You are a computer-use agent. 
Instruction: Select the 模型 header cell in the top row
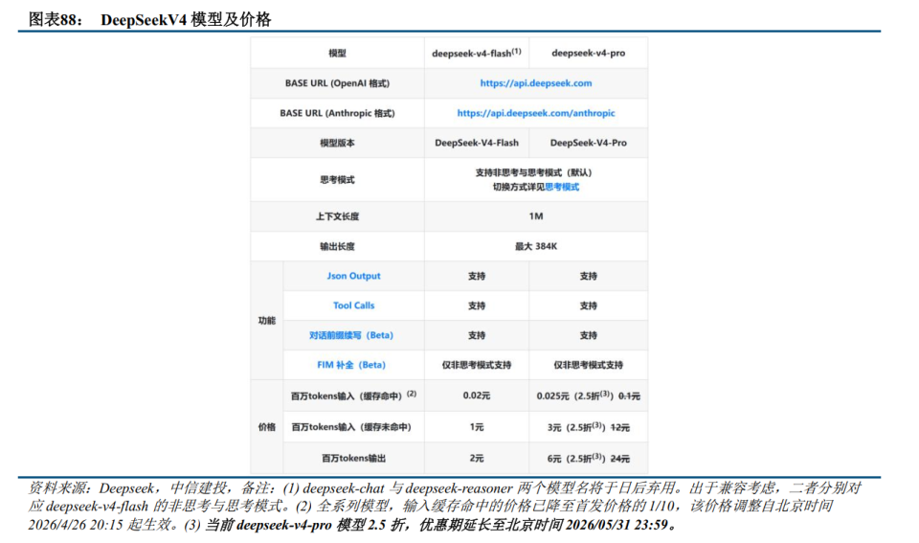coord(337,54)
